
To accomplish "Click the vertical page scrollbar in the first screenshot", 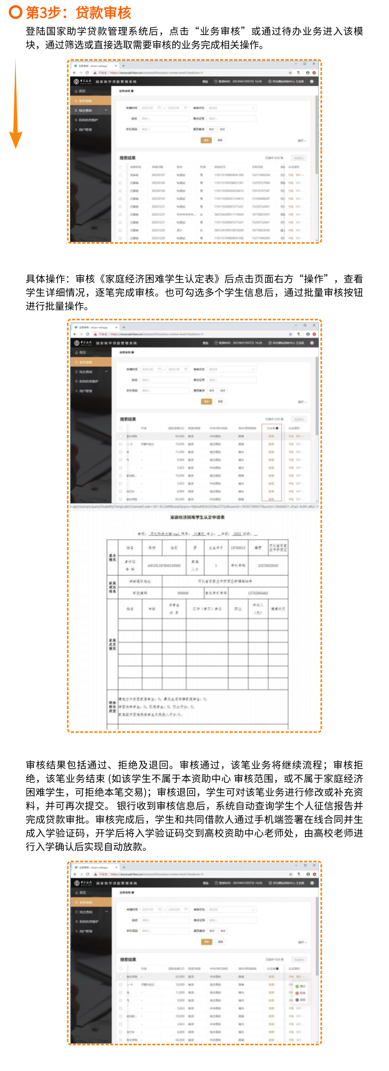I will 317,135.
